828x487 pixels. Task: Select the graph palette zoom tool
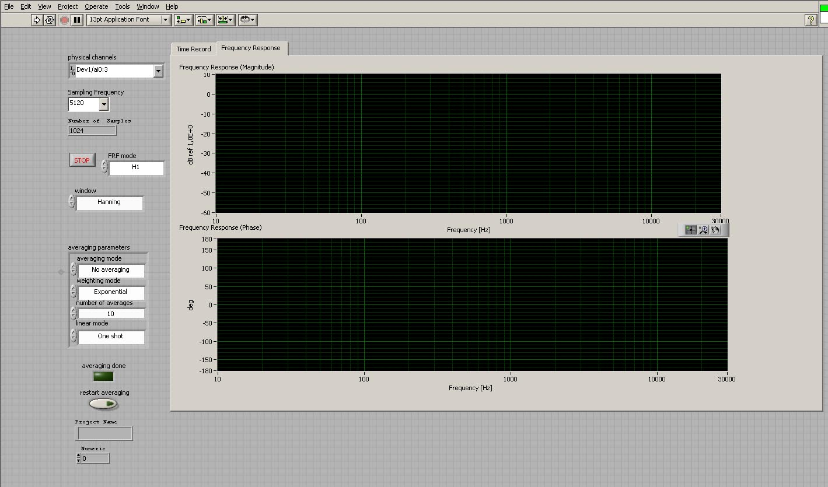(x=704, y=230)
